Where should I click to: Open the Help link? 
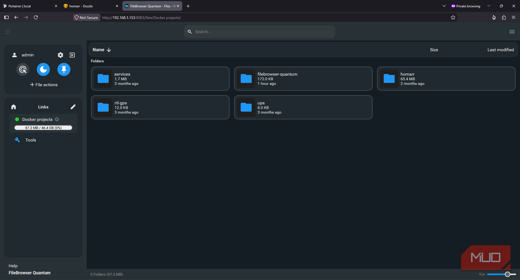pyautogui.click(x=13, y=266)
